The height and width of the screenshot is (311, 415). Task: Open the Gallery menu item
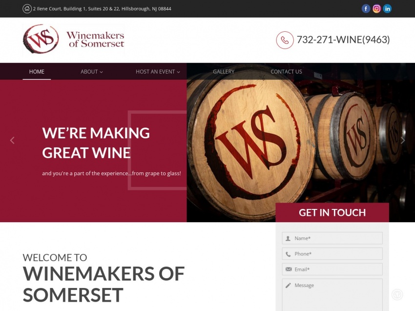tap(224, 72)
